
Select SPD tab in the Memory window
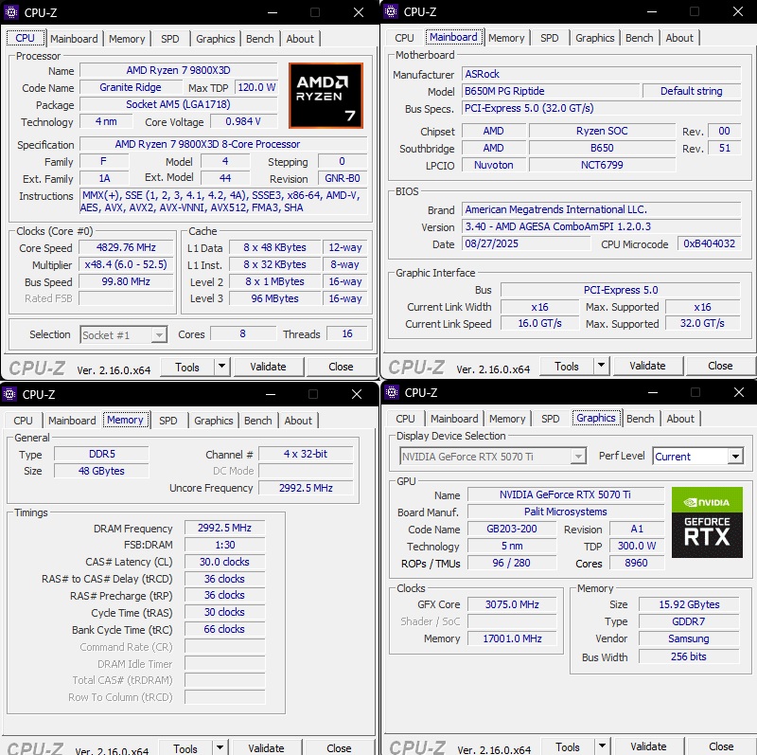point(168,421)
